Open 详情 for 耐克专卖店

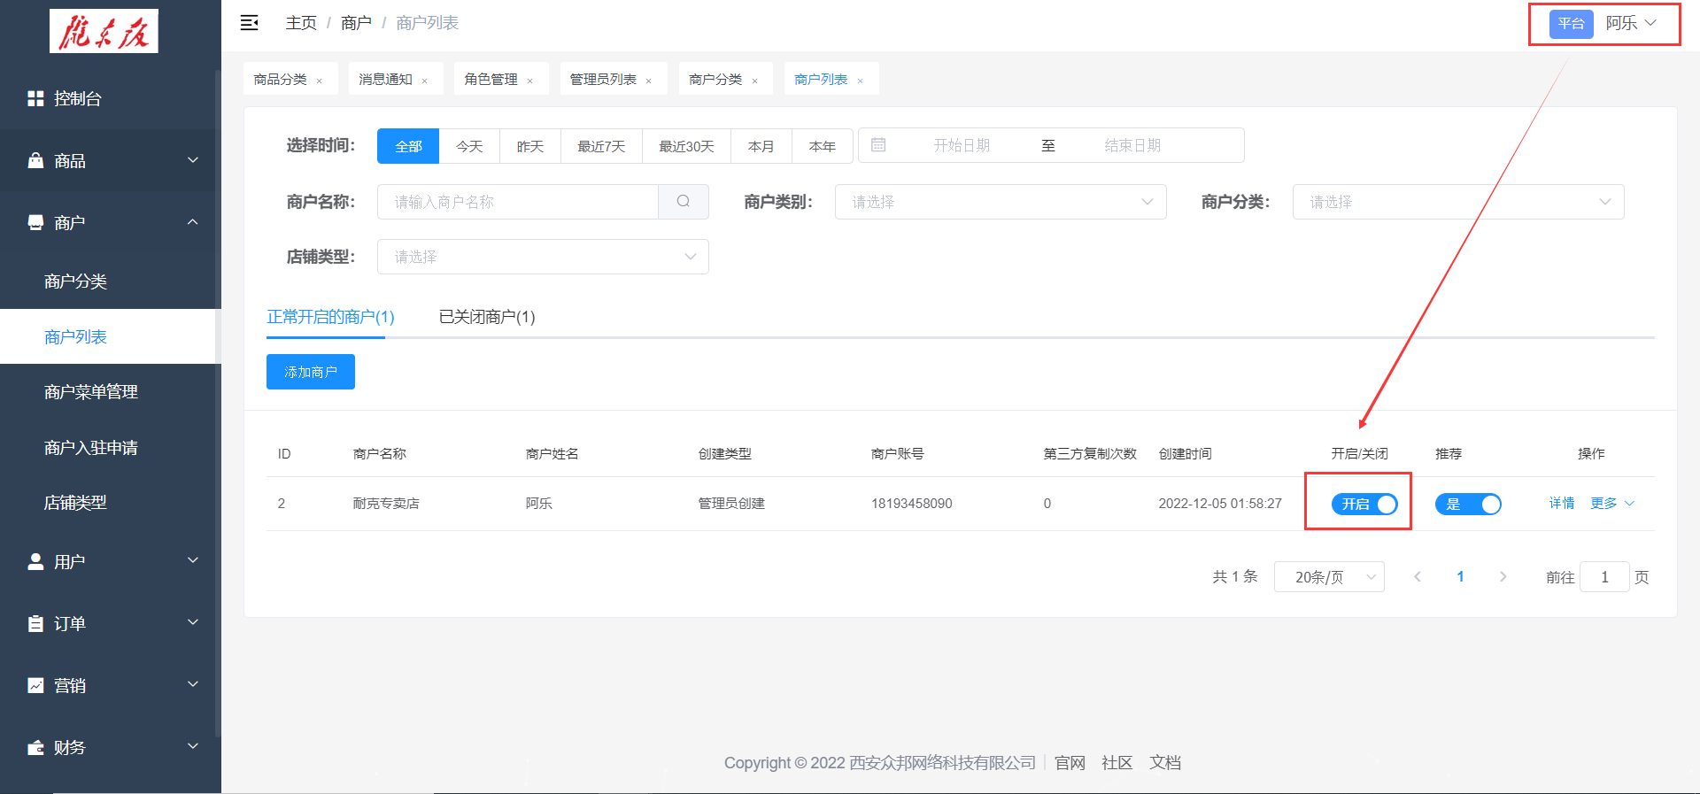(x=1562, y=504)
